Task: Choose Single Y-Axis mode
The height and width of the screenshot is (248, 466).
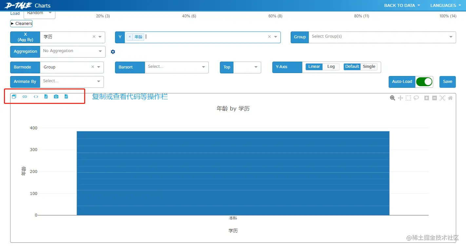Action: click(369, 67)
